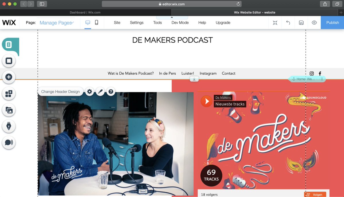Click the De Makers SoundCloud link

pyautogui.click(x=223, y=97)
